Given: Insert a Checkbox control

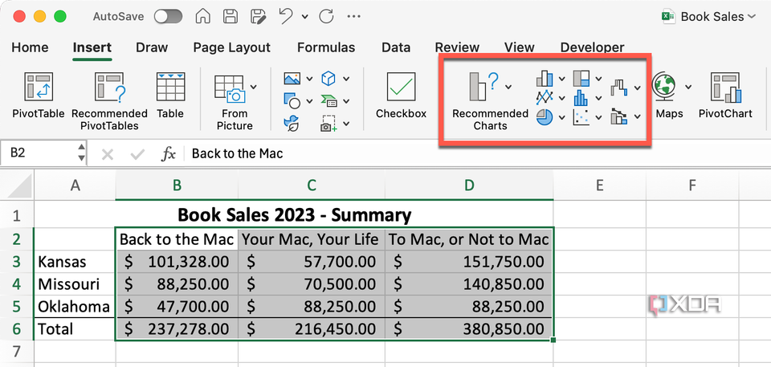Looking at the screenshot, I should point(402,96).
